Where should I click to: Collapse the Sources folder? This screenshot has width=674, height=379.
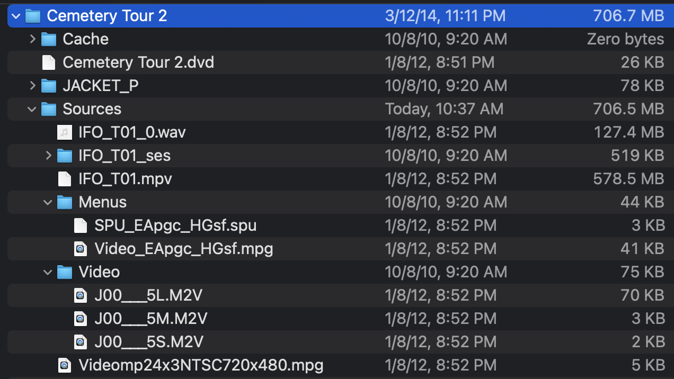[32, 109]
